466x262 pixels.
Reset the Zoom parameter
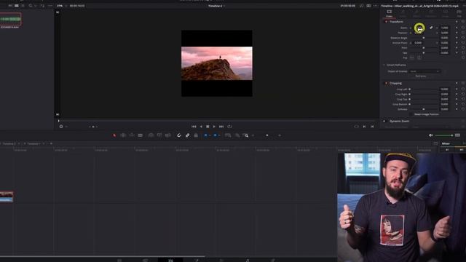pos(463,28)
